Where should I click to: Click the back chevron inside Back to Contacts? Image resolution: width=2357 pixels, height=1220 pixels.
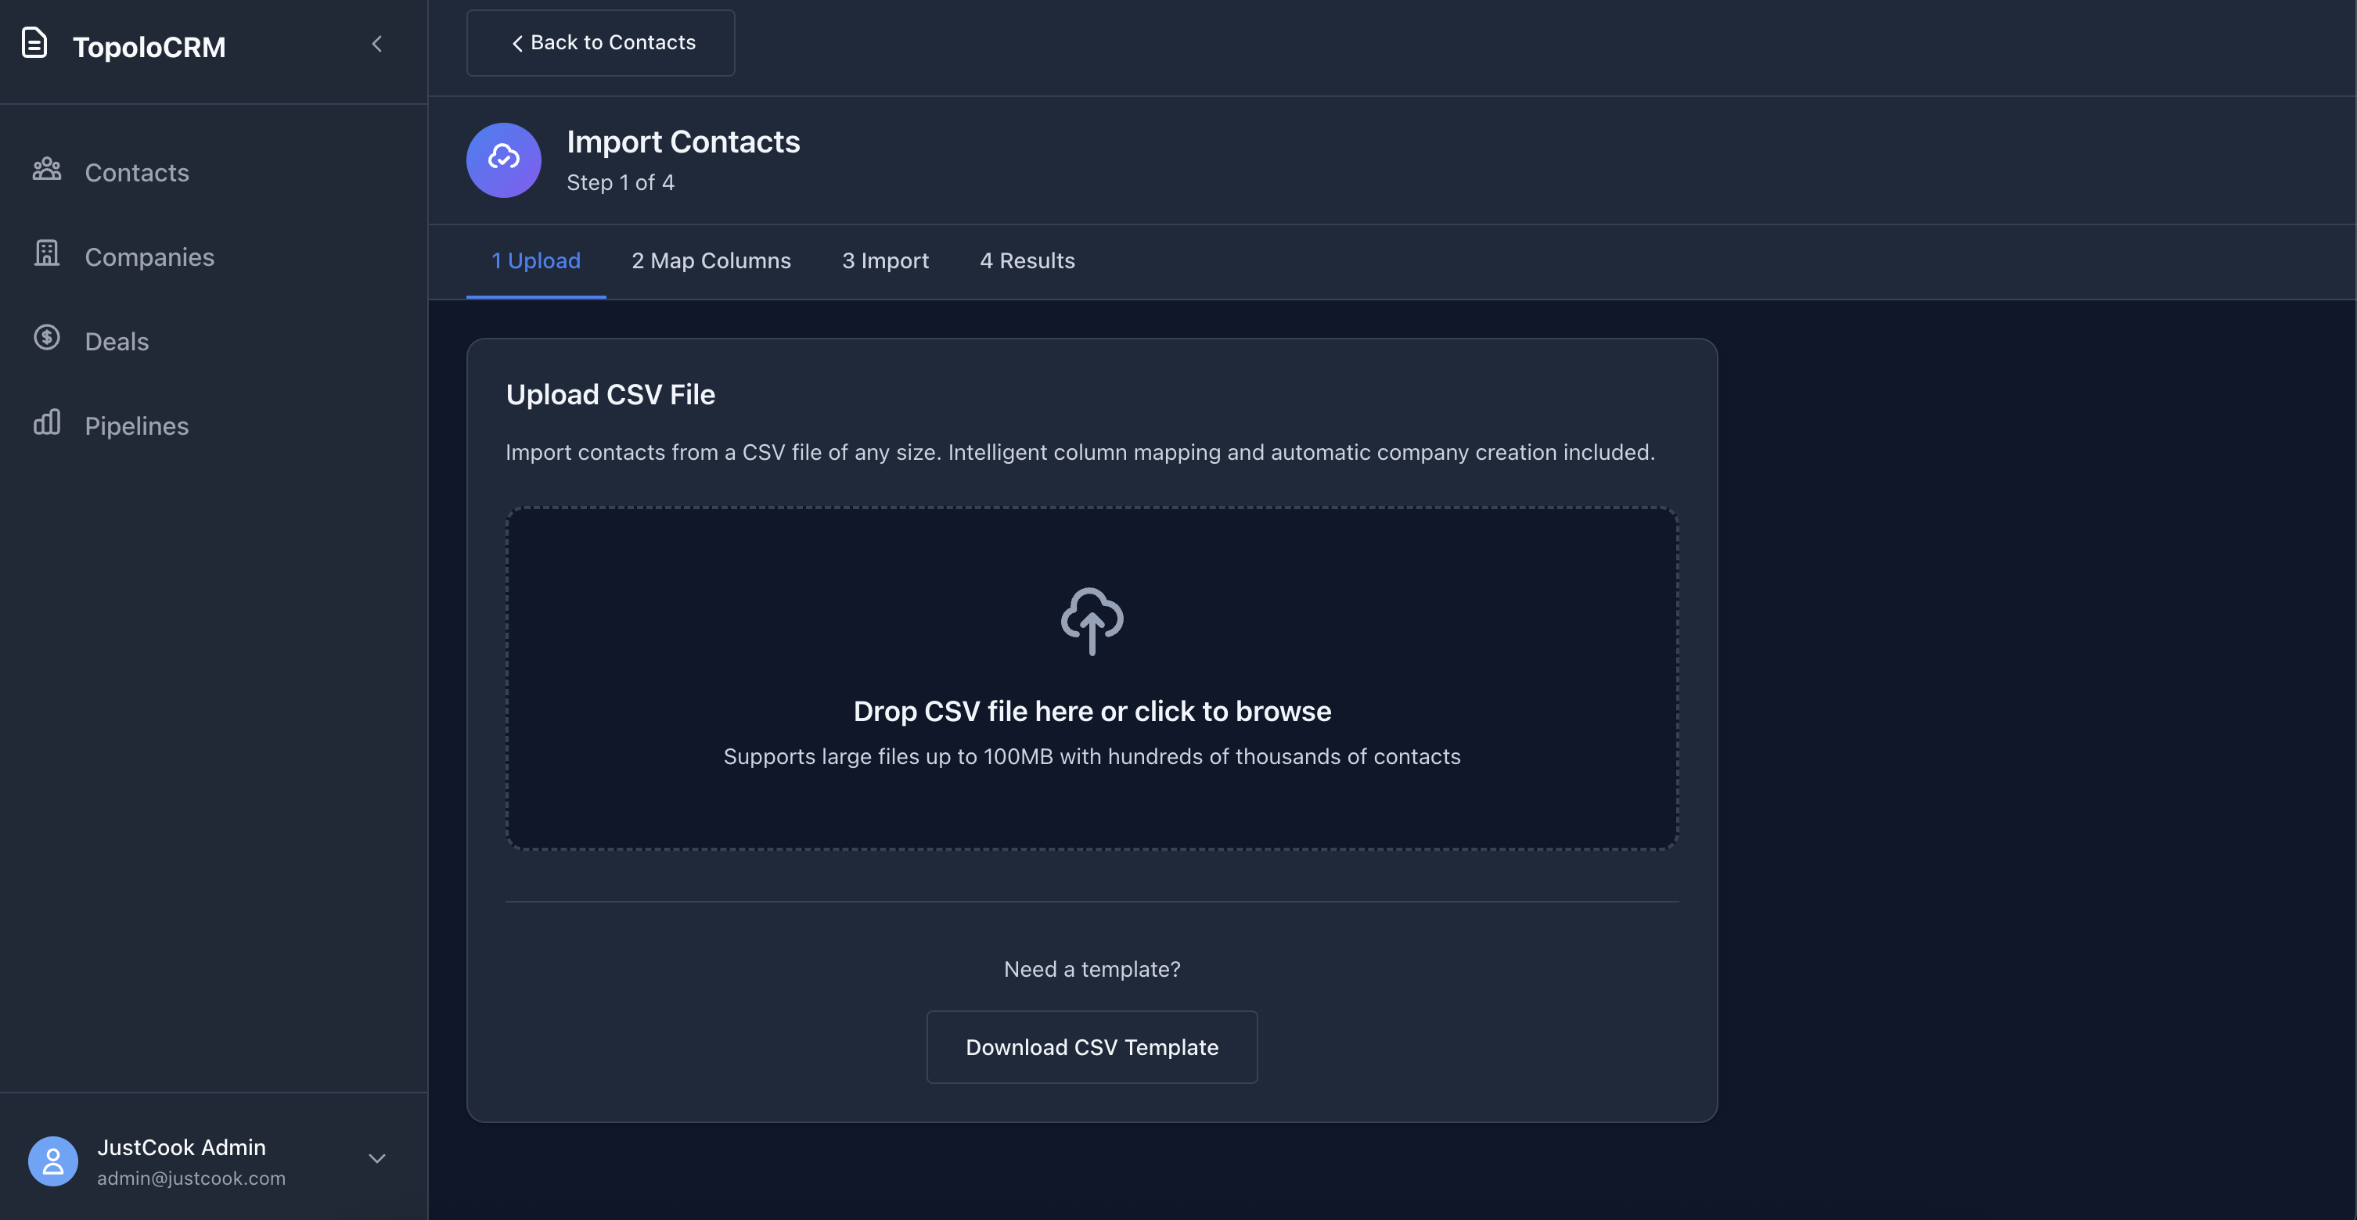coord(517,42)
